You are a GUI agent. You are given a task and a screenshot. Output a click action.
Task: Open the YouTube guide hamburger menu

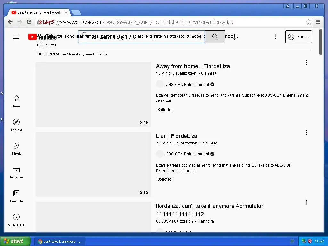16,37
